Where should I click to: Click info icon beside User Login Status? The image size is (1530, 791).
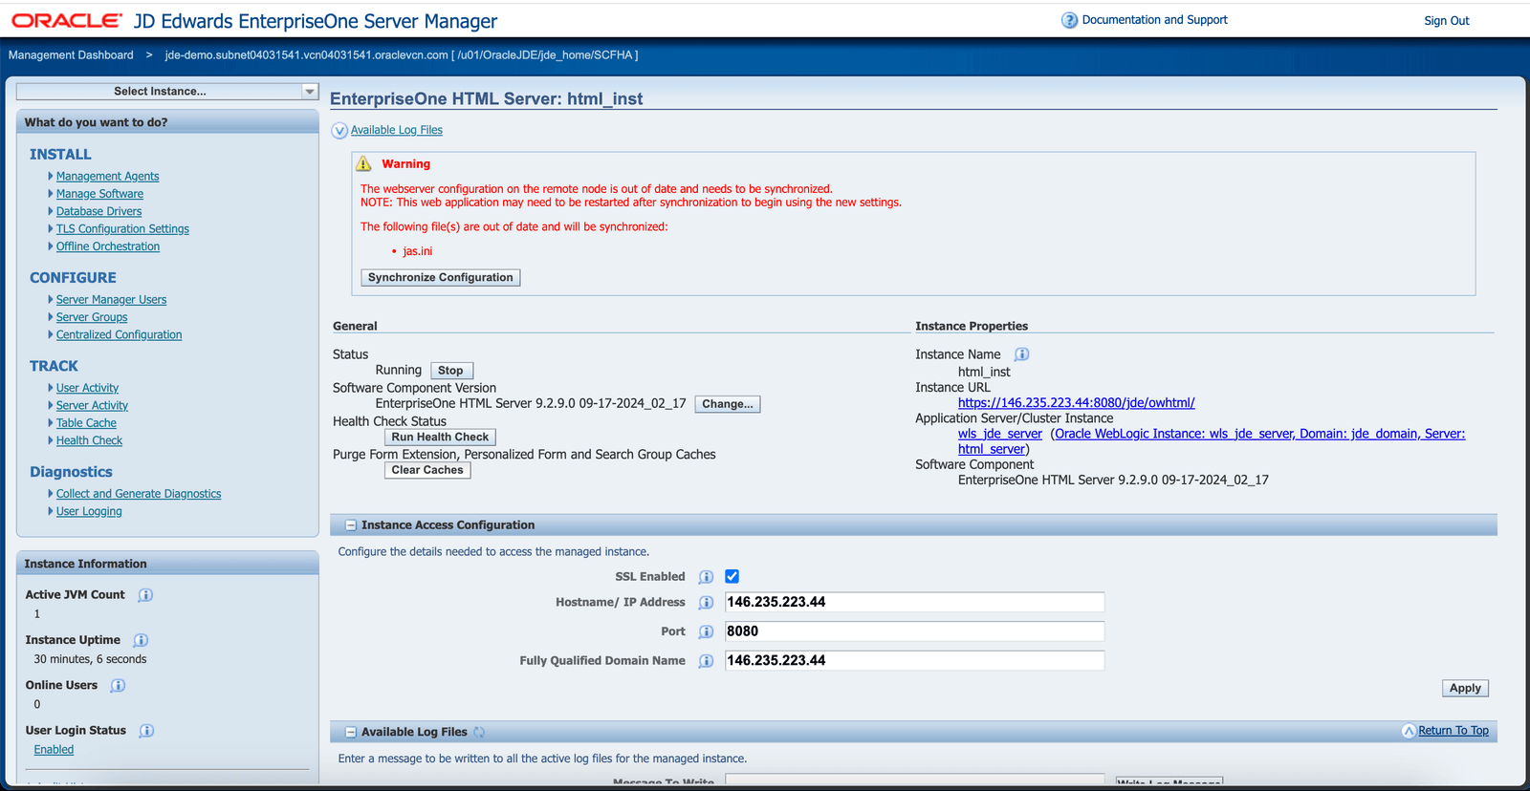(146, 731)
